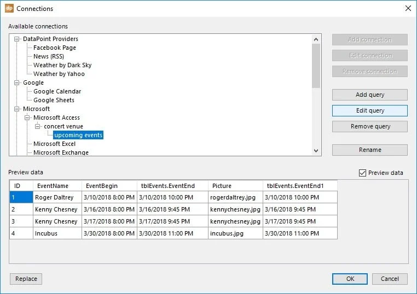417x294 pixels.
Task: Collapse the Microsoft Access node
Action: (27, 117)
